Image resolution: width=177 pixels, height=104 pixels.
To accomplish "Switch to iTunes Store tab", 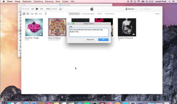I will (109, 14).
